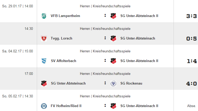
Task: Open the SG Rockenau team page
Action: pyautogui.click(x=131, y=83)
